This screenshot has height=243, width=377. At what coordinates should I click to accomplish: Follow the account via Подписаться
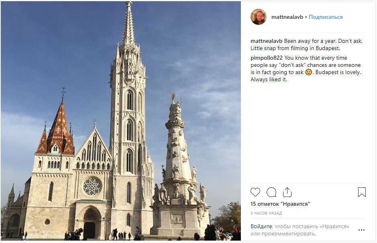[x=326, y=17]
